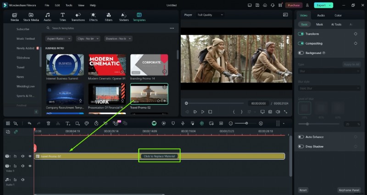Toggle the Compositing switch
Viewport: 367px width, 195px height.
tap(301, 43)
